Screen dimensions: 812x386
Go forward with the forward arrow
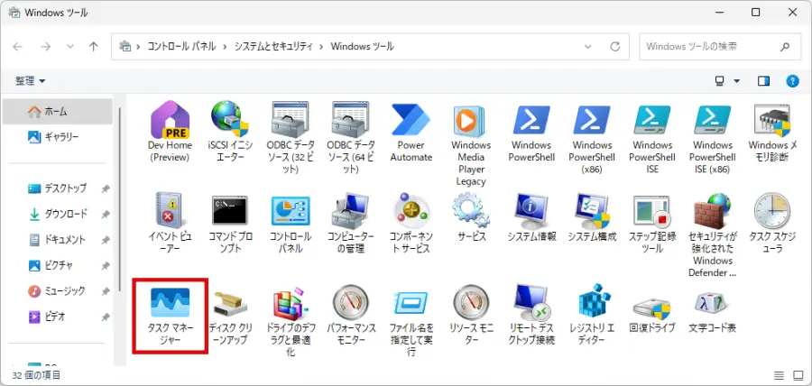pyautogui.click(x=46, y=47)
